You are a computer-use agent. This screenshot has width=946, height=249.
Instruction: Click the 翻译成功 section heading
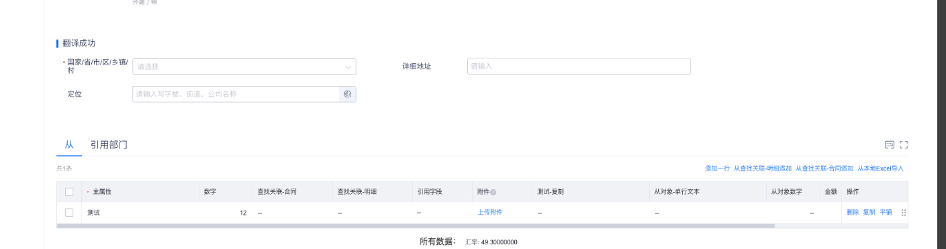click(79, 43)
